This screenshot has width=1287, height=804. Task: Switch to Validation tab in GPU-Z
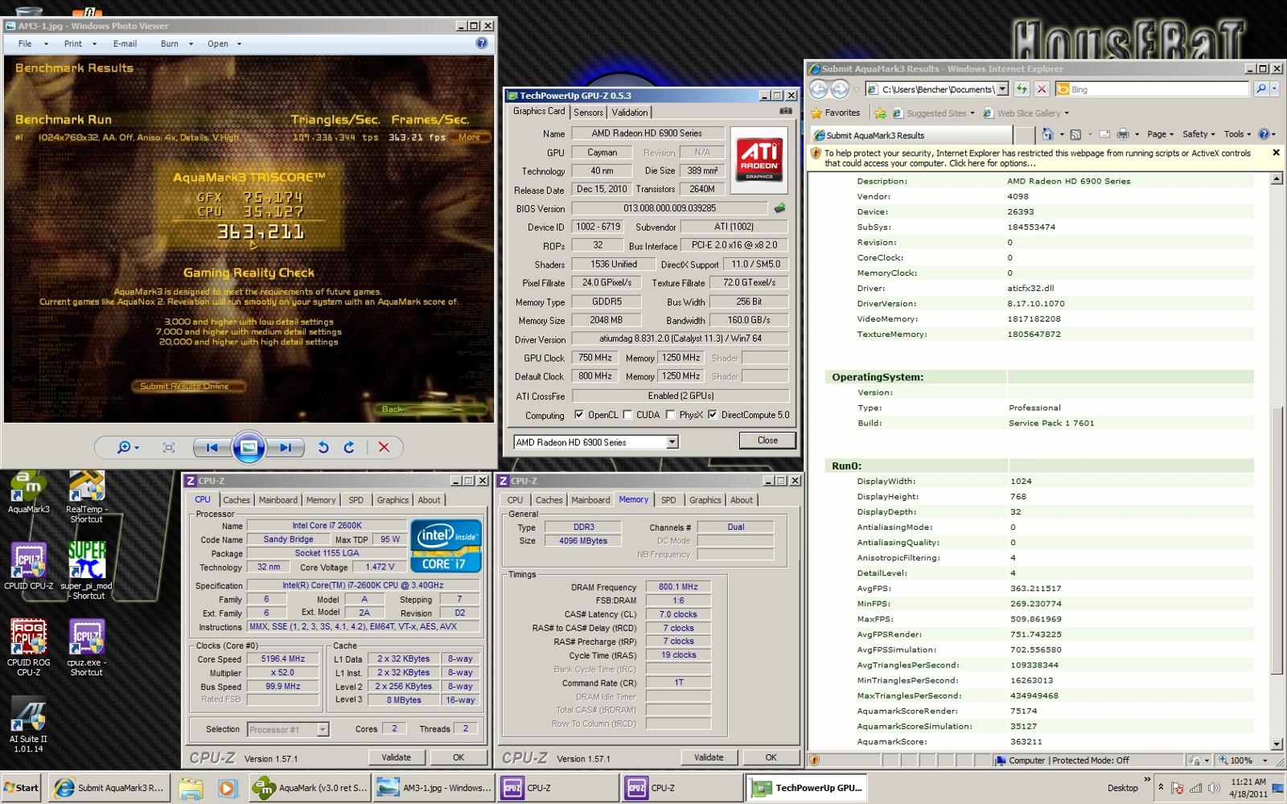click(x=629, y=113)
